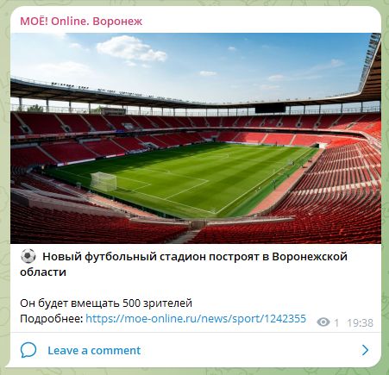Click the line Он будет вмещать 500 зрителей
This screenshot has width=389, height=375.
coord(106,303)
